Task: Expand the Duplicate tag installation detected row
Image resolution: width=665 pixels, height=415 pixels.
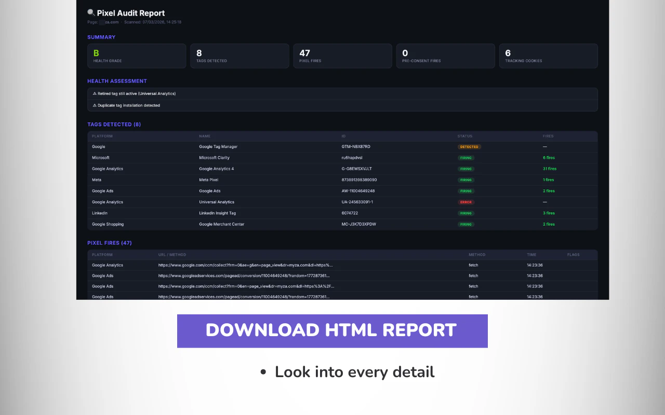Action: 343,105
